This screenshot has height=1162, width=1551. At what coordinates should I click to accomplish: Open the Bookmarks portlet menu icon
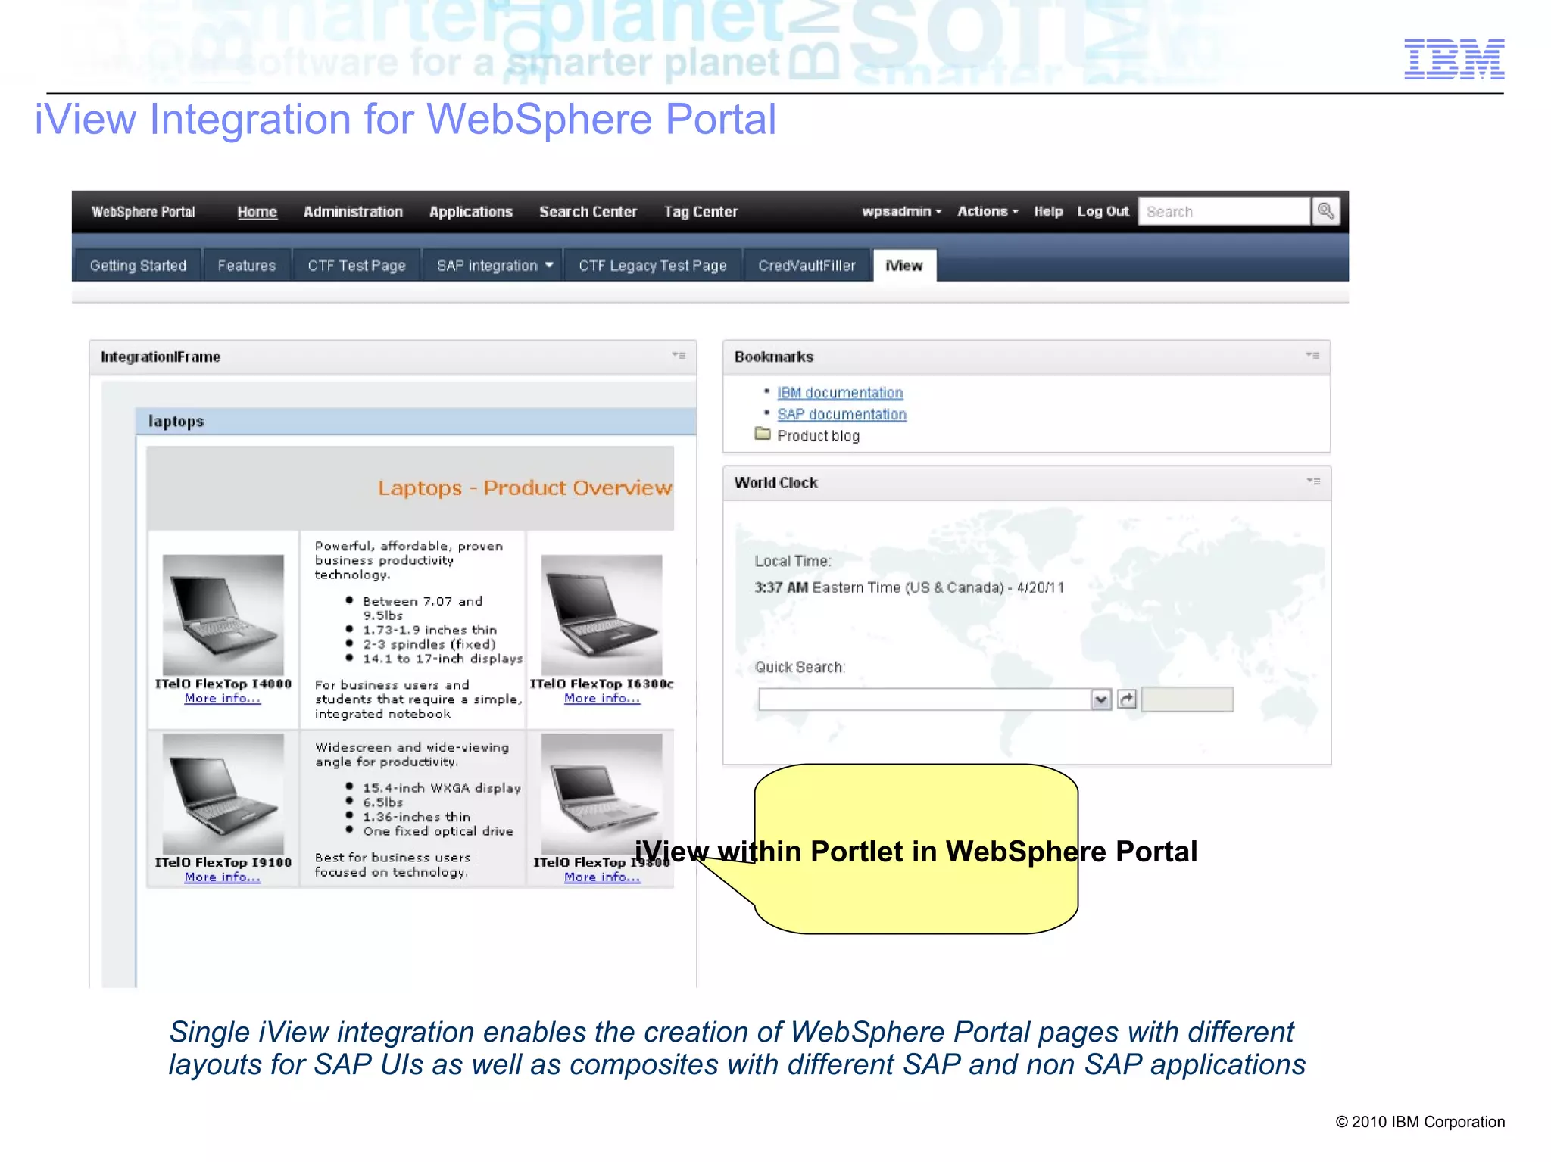pyautogui.click(x=1312, y=355)
